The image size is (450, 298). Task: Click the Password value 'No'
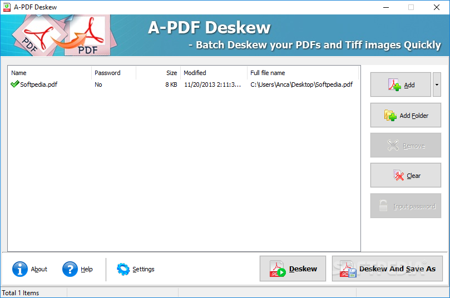tap(98, 85)
